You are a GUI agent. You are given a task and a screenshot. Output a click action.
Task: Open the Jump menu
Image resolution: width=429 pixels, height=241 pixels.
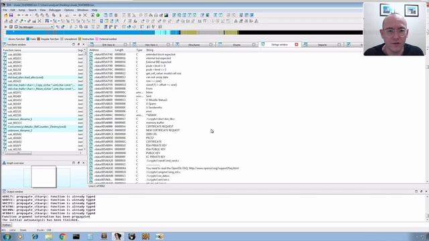(21, 10)
